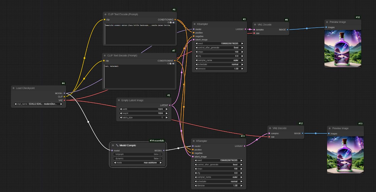This screenshot has height=192, width=376.
Task: Click collapse dot on Model Compile node
Action: click(113, 145)
